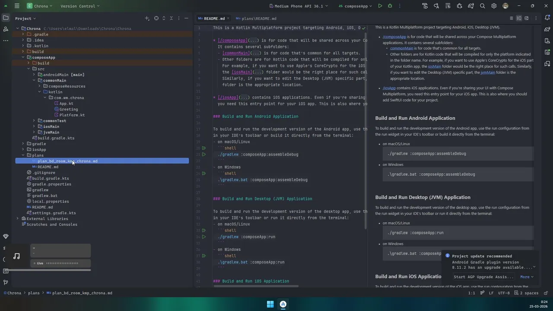553x311 pixels.
Task: Select opened file target icon in Project panel
Action: (x=156, y=19)
